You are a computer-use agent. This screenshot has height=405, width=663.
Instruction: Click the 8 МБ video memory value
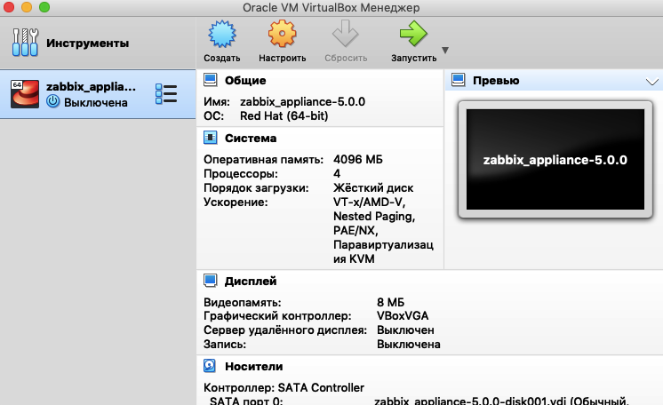[x=390, y=302]
